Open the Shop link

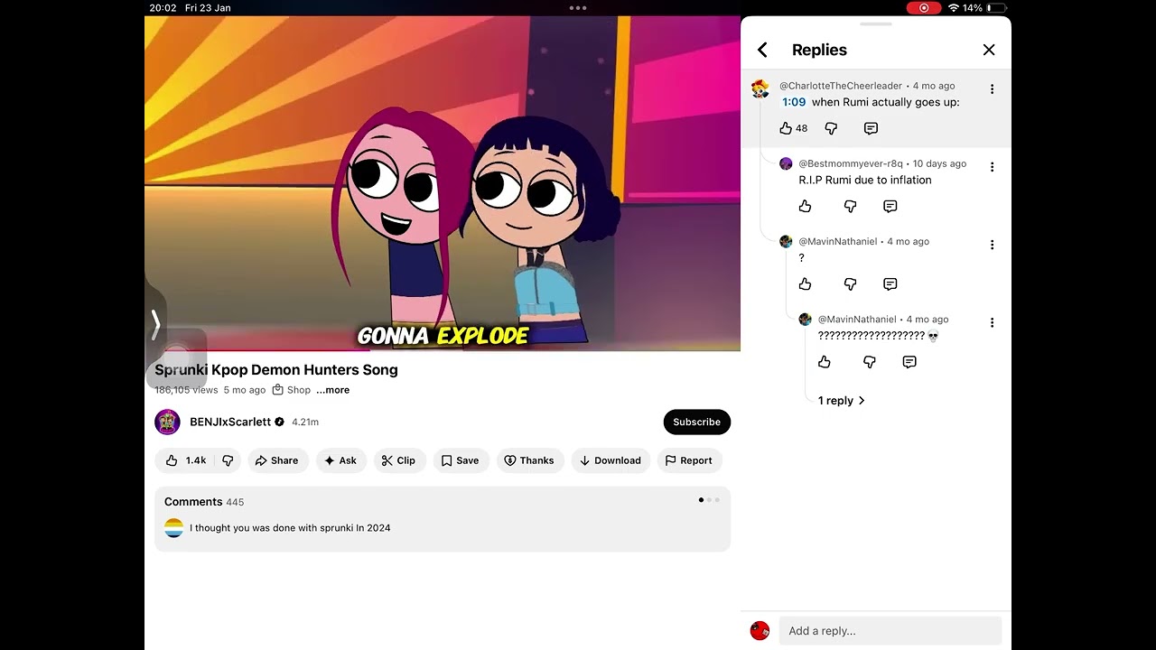(x=292, y=390)
